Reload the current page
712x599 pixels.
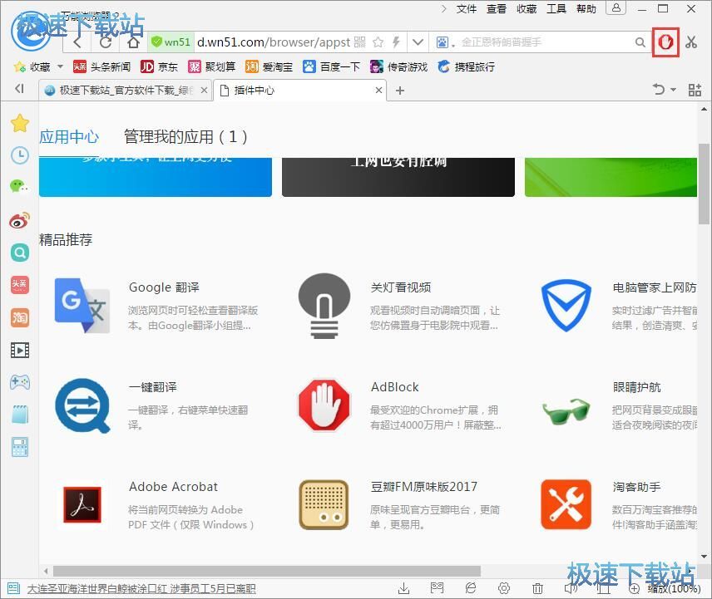point(106,42)
